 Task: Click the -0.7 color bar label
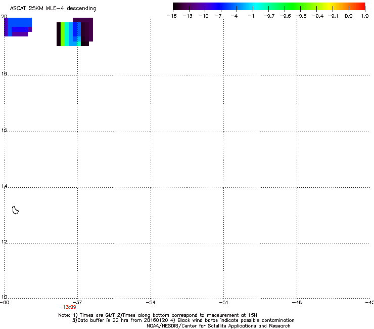269,16
